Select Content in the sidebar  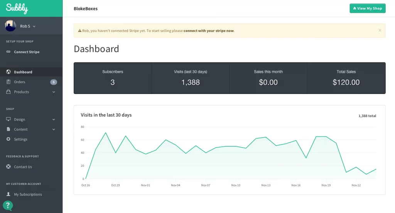[21, 129]
